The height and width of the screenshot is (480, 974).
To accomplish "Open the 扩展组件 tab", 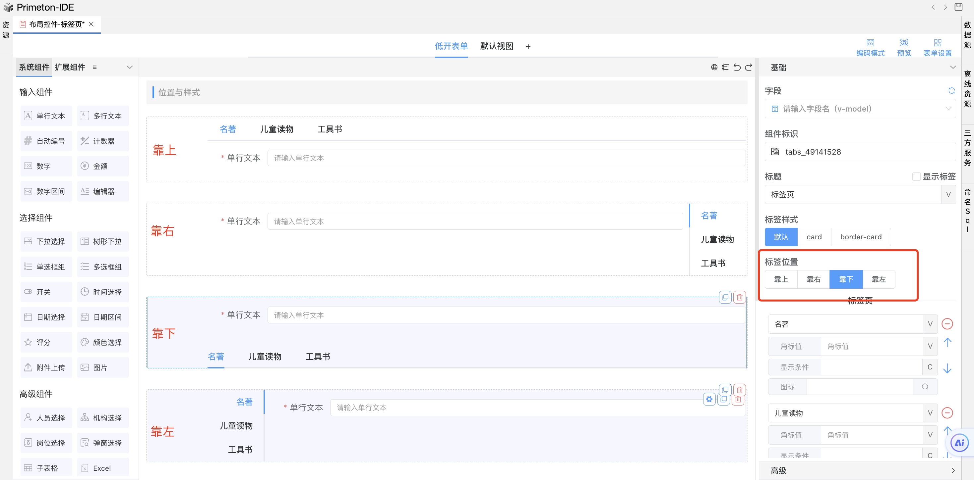I will [70, 67].
